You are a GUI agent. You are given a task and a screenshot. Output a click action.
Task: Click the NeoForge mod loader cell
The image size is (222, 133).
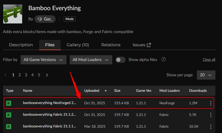tap(167, 103)
